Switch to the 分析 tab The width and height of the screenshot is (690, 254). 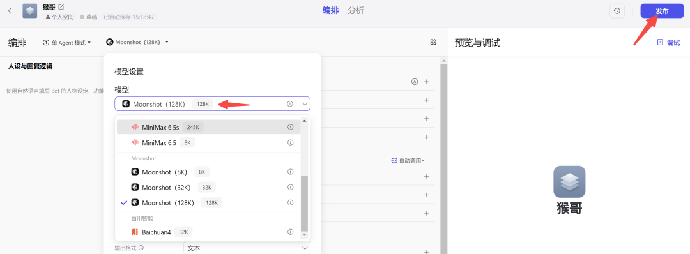[x=356, y=11]
